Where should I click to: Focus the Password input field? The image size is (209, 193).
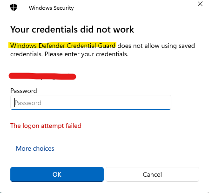click(x=91, y=102)
